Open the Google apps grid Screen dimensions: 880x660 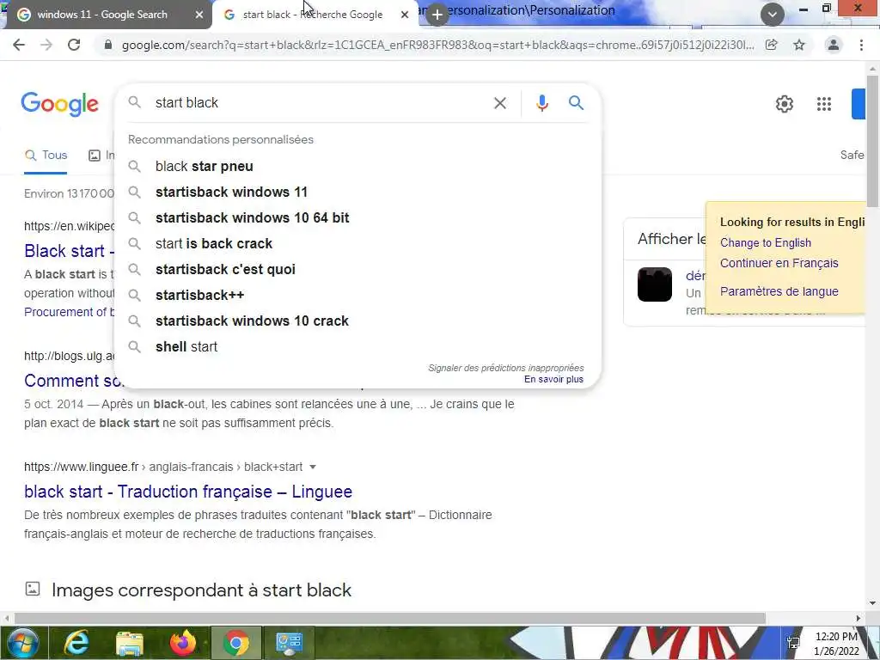[x=824, y=104]
